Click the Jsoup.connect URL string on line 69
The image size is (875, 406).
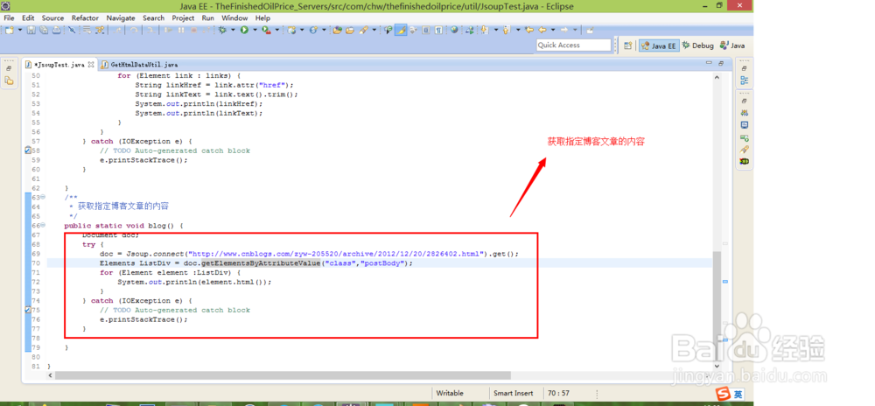coord(336,254)
